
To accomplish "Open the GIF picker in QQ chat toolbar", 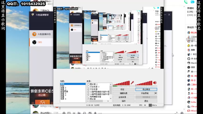I will (69, 113).
